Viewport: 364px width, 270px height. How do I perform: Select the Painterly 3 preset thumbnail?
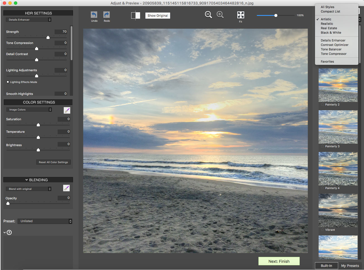(x=338, y=127)
